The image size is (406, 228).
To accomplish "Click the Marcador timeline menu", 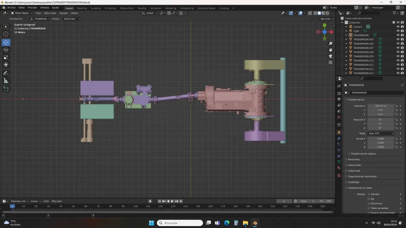I will 57,201.
